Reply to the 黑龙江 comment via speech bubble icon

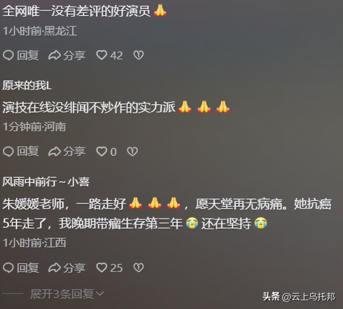[9, 55]
